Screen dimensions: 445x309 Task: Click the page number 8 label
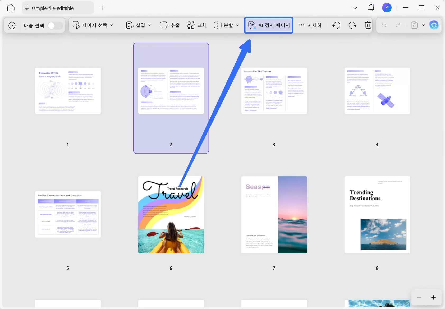pos(377,268)
